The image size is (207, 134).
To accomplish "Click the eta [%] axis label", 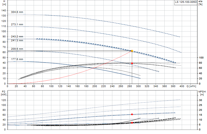I will (x=200, y=3).
